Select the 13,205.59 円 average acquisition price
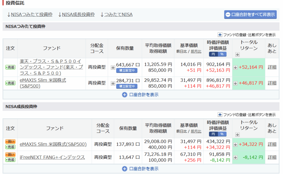The height and width of the screenshot is (174, 283). 158,64
